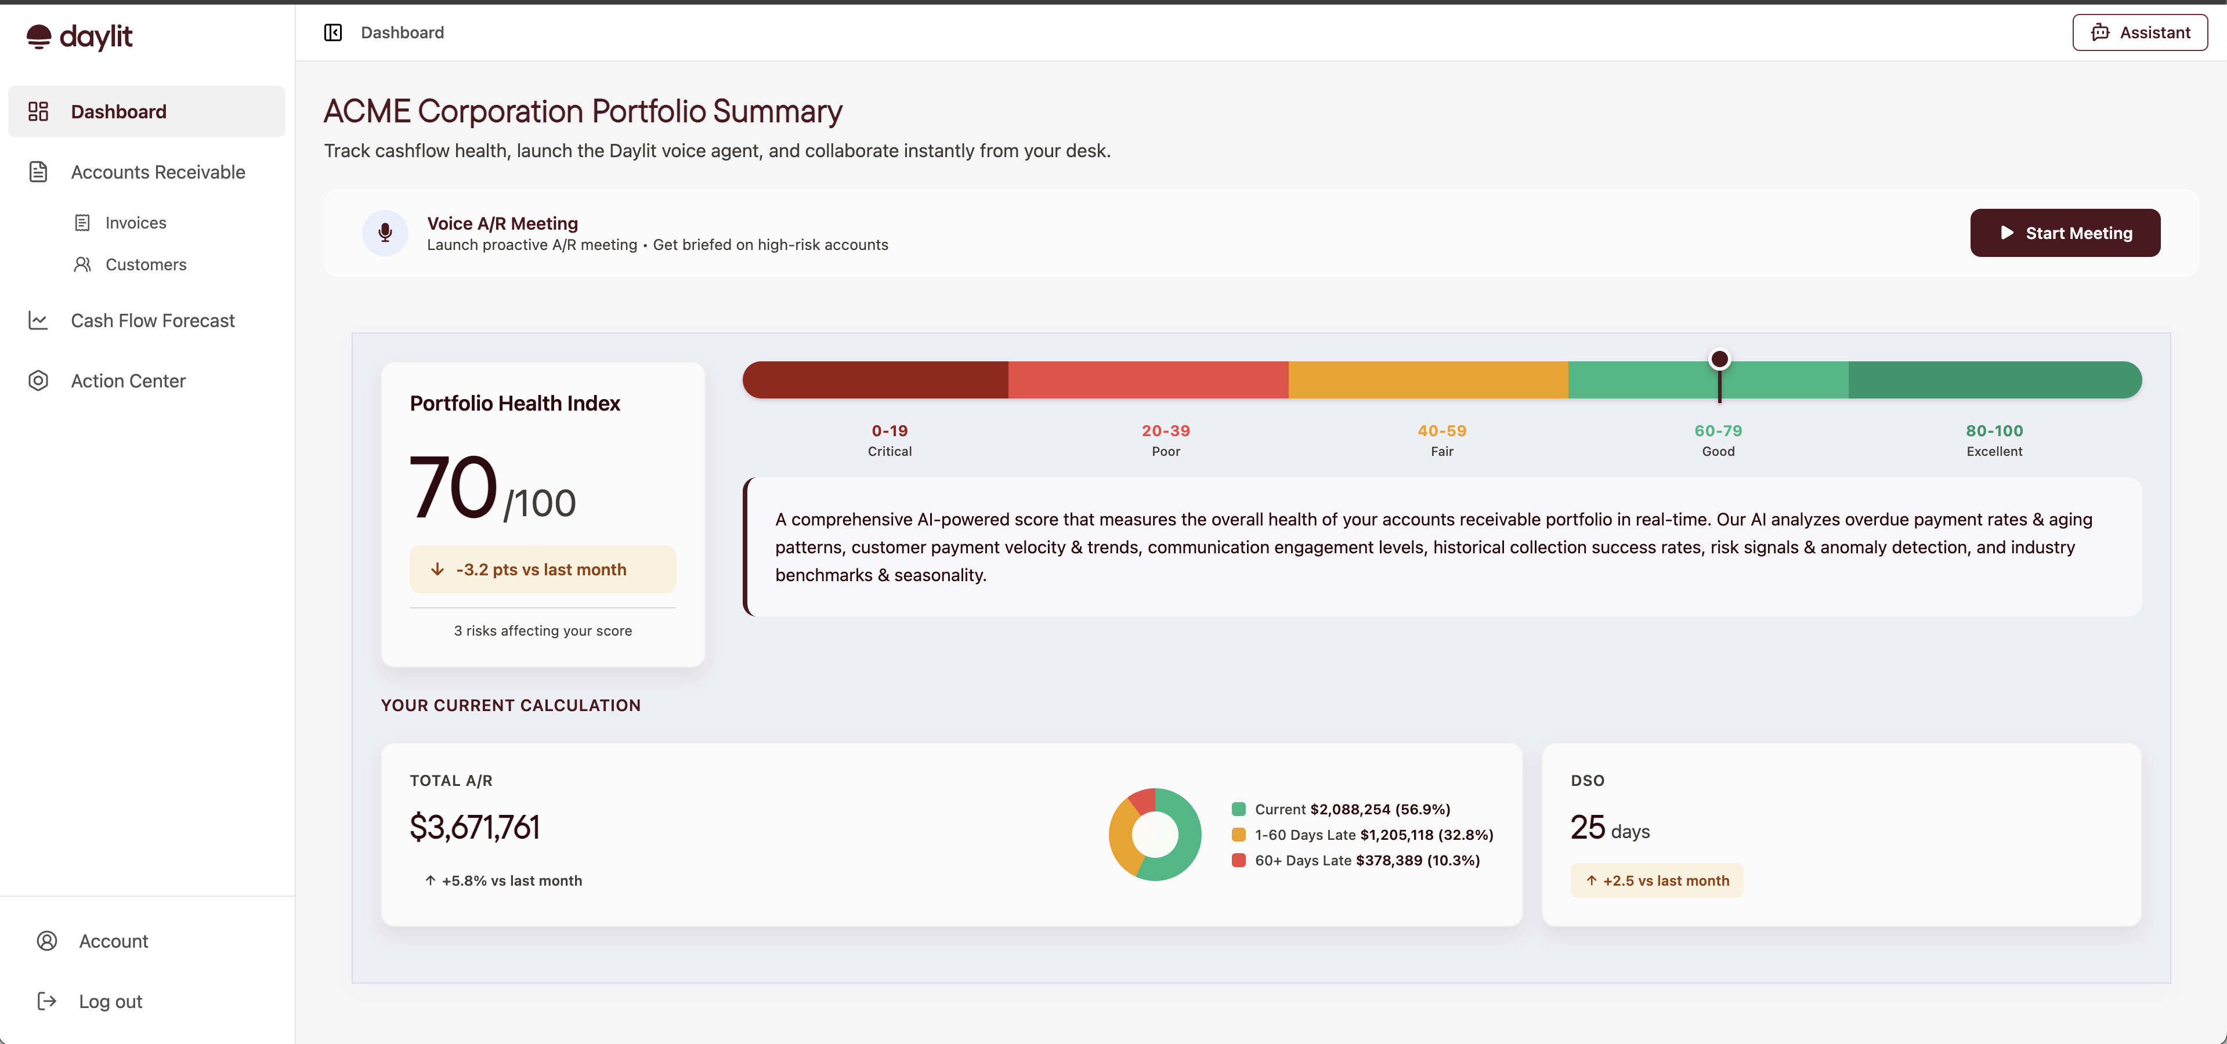Expand the -3.2 pts vs last month badge
The image size is (2227, 1044).
click(543, 568)
